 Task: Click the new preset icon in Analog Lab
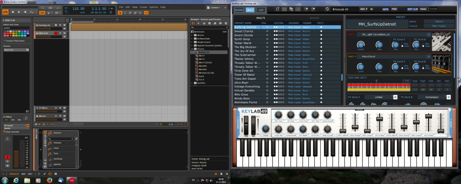277,9
